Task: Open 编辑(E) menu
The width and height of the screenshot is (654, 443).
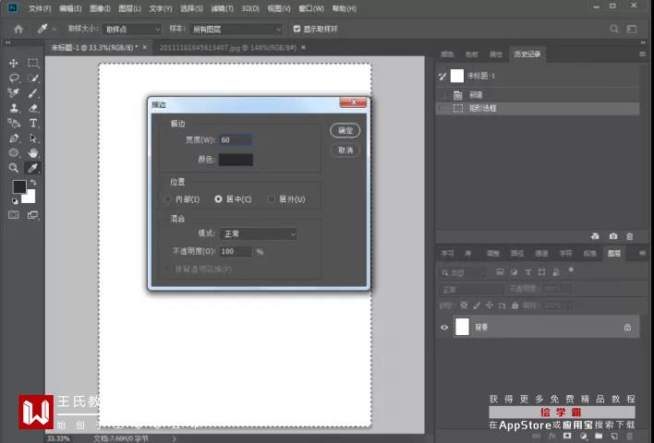Action: click(70, 8)
